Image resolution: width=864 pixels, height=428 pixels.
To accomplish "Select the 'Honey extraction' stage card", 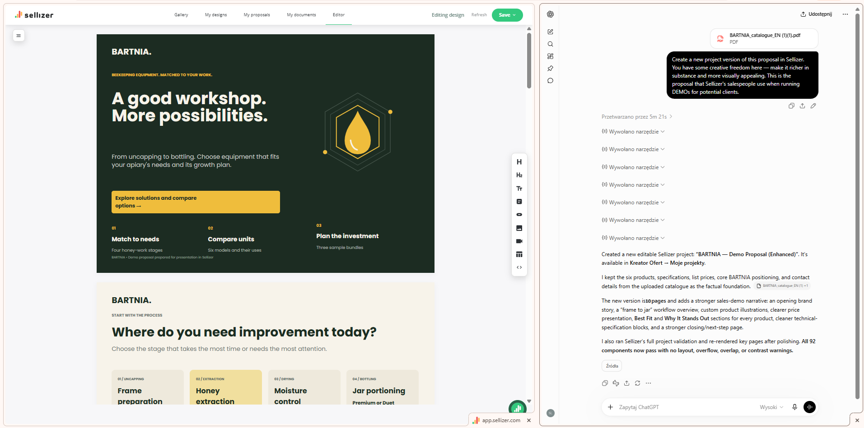I will pos(226,387).
